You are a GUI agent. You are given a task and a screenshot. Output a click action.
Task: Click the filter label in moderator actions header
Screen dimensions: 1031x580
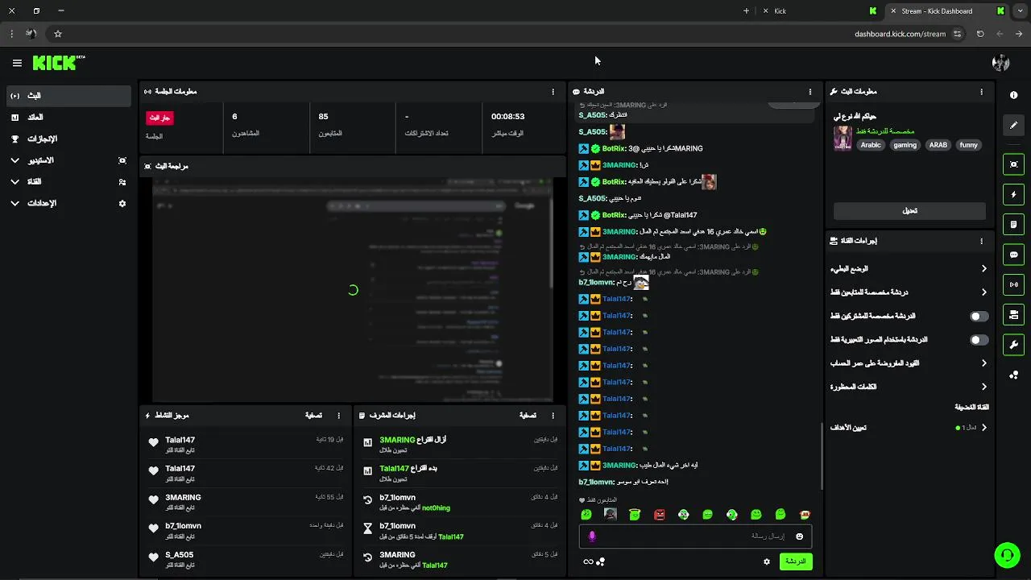pyautogui.click(x=528, y=416)
